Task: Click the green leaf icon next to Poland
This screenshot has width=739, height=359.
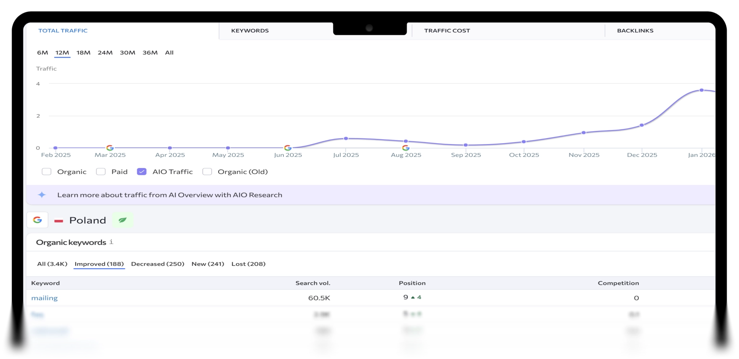Action: coord(123,220)
